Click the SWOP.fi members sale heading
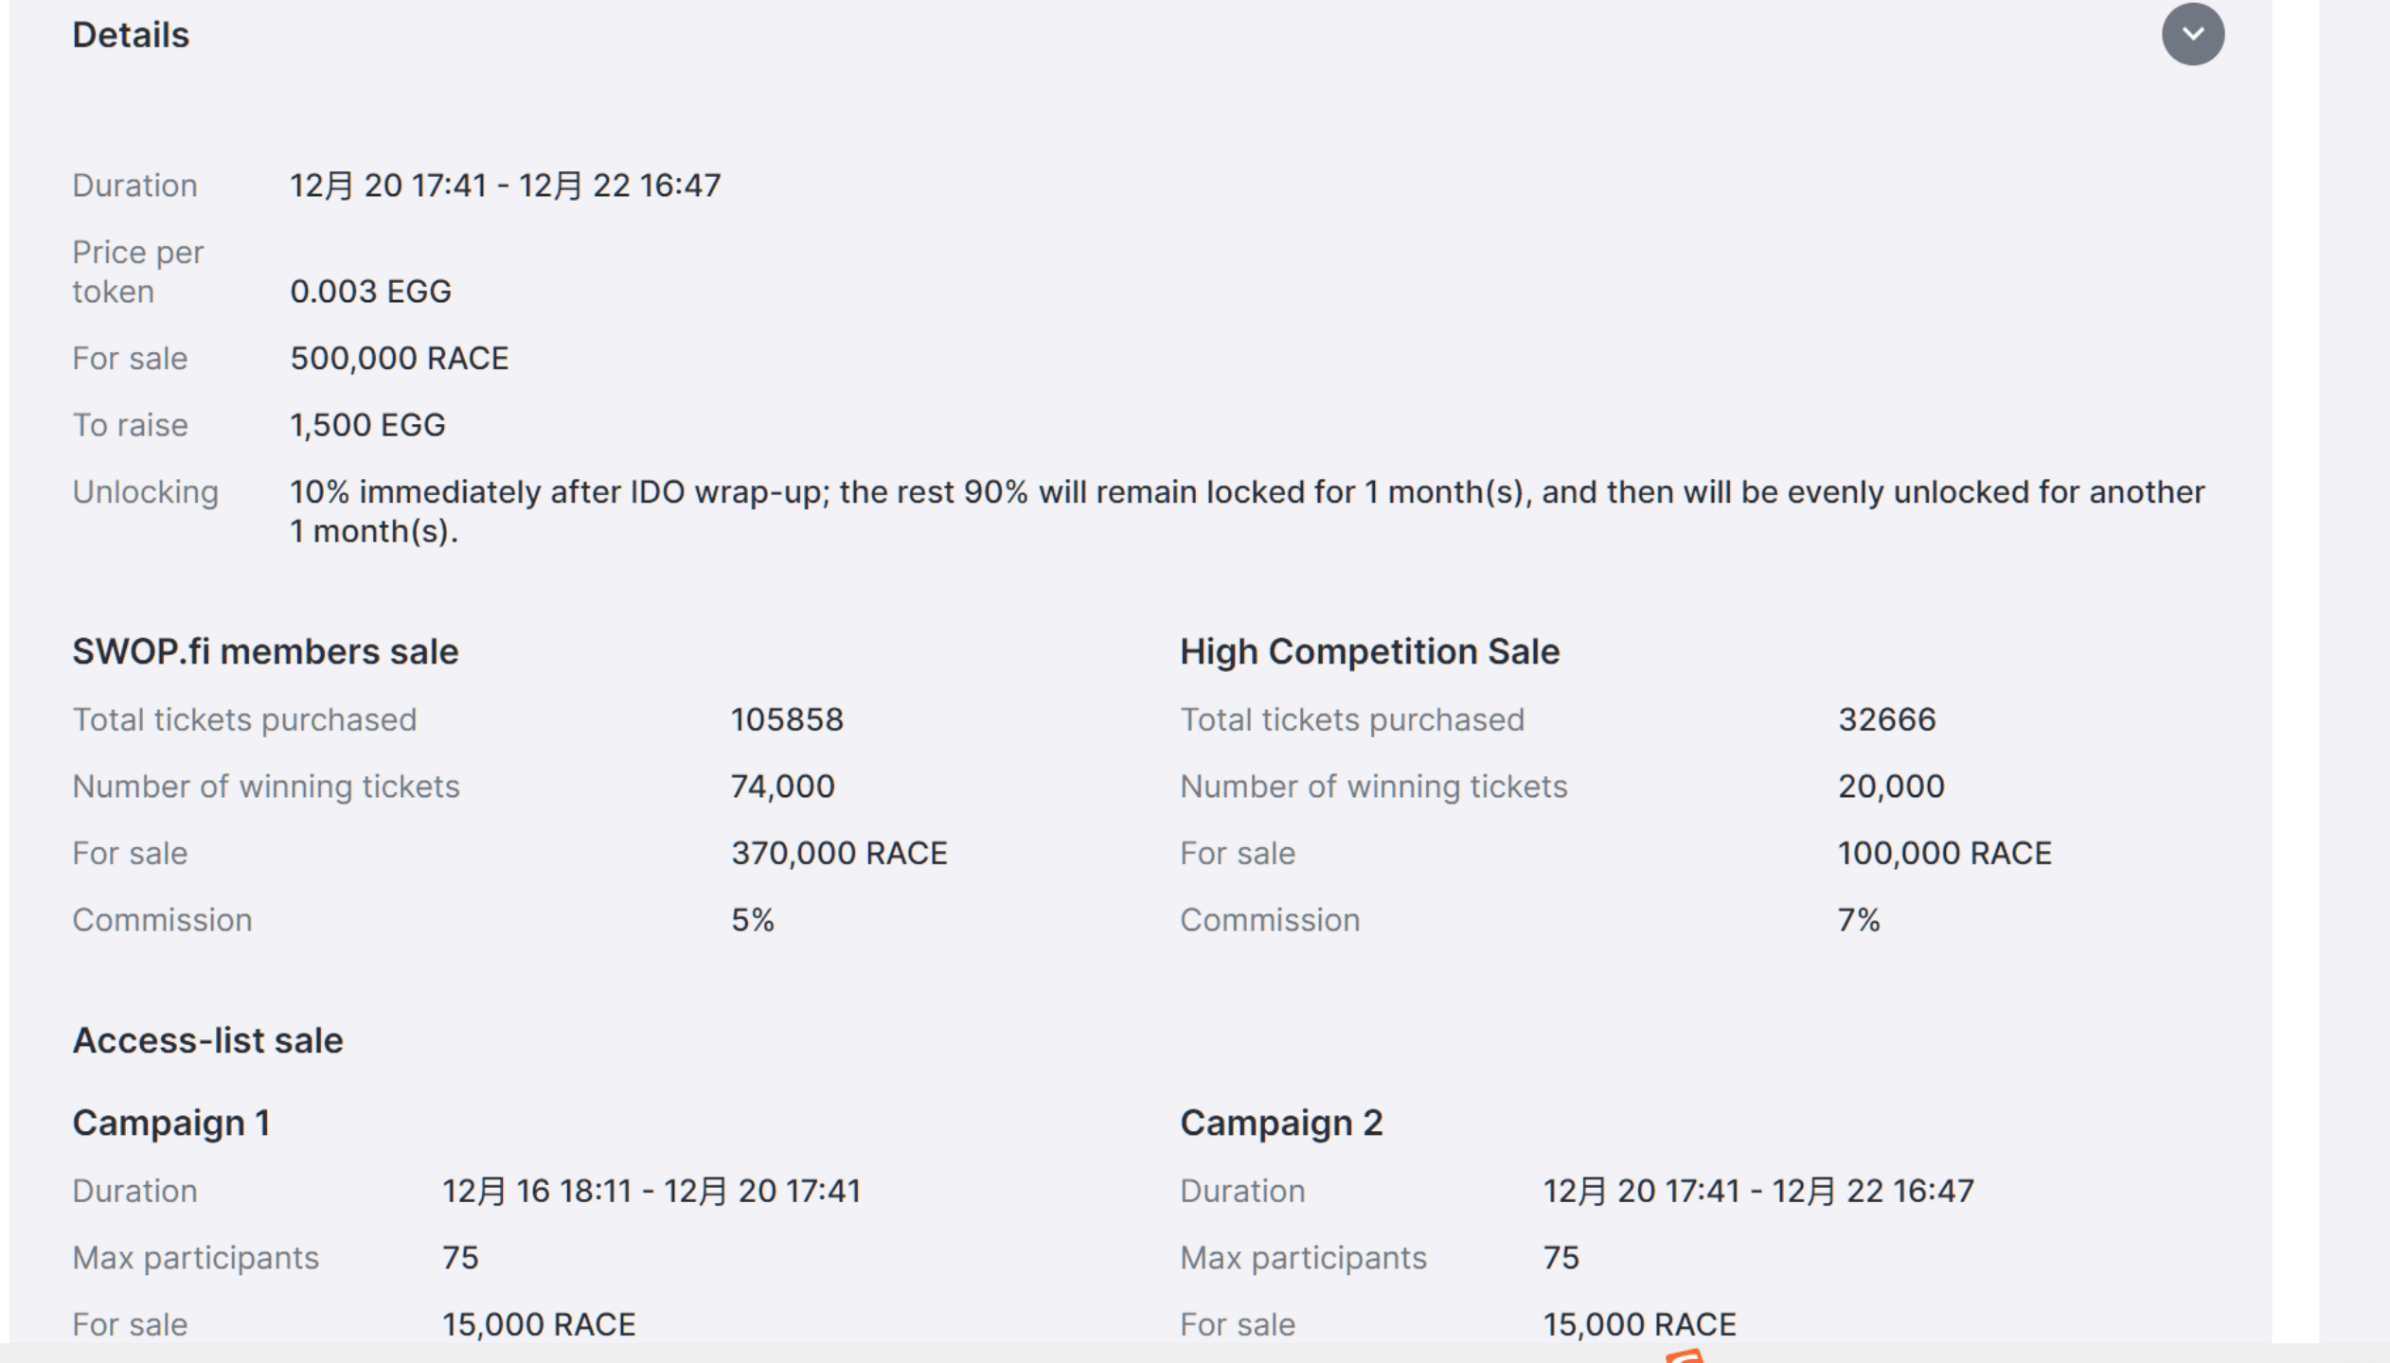This screenshot has height=1363, width=2390. [x=265, y=652]
